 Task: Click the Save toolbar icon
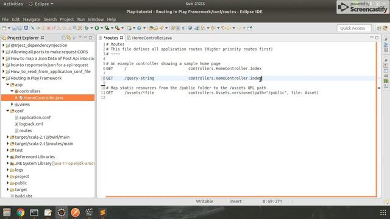pyautogui.click(x=14, y=28)
